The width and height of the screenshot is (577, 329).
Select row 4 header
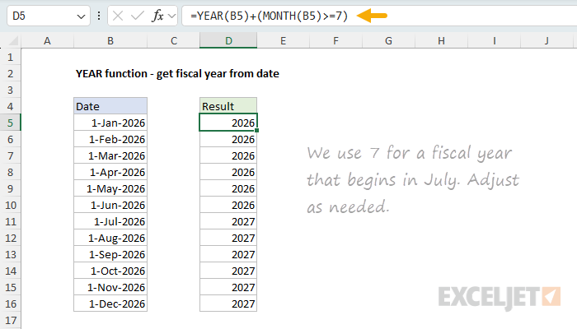(10, 106)
